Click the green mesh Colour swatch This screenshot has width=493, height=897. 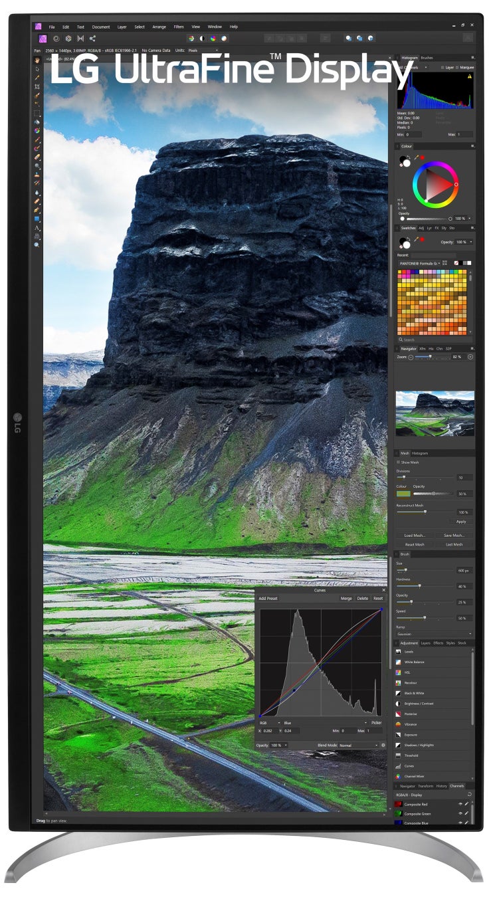(x=403, y=494)
